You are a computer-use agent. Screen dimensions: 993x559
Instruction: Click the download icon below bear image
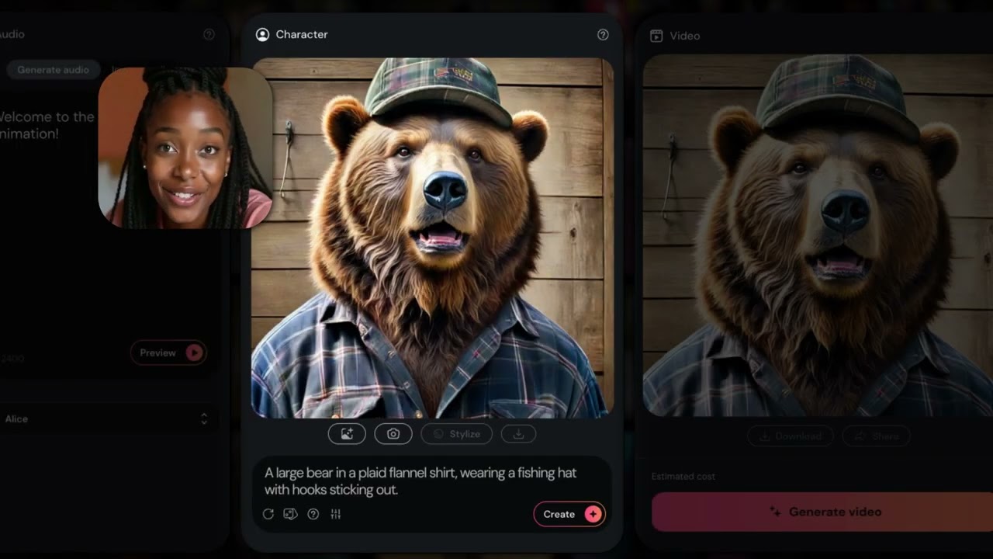tap(518, 434)
